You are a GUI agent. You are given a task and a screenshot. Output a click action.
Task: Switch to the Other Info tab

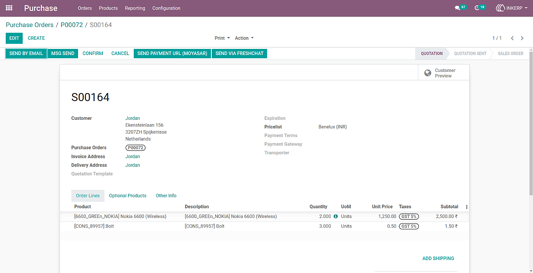pos(166,196)
